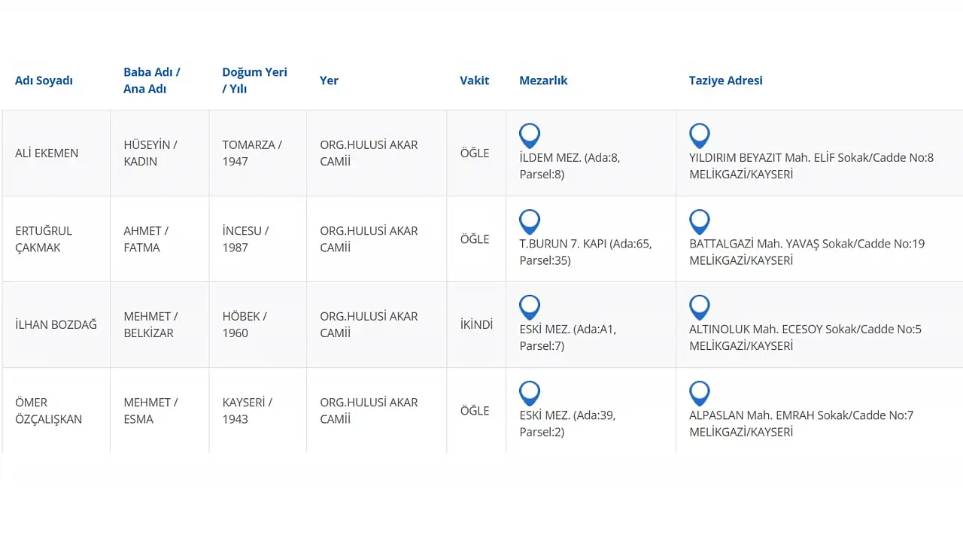Select the ALİ EKEMEN name cell
This screenshot has height=544, width=963.
47,153
